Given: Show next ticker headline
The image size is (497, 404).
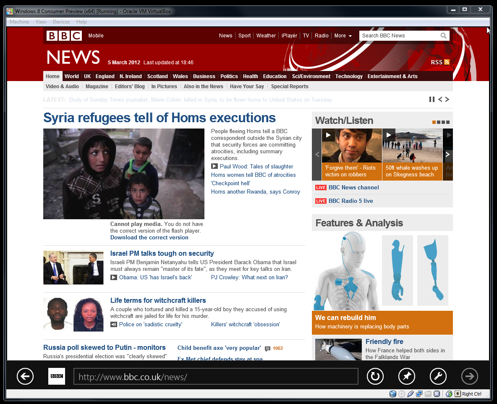Looking at the screenshot, I should tap(447, 99).
